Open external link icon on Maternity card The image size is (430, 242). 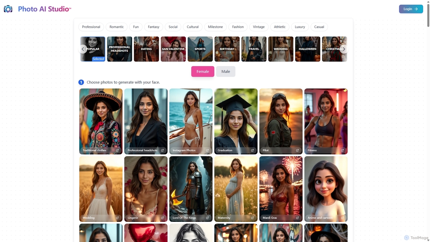point(252,218)
